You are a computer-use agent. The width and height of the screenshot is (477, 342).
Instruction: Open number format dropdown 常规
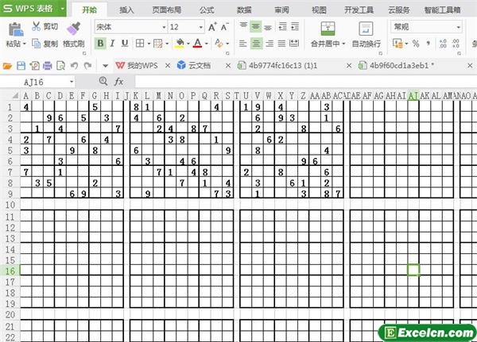(x=458, y=27)
